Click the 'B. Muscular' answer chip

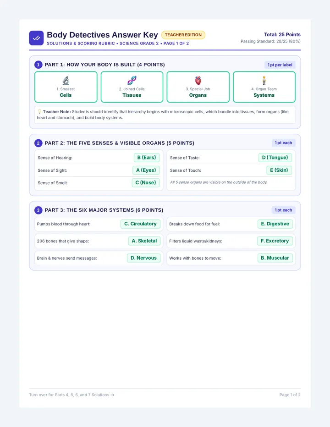tap(275, 258)
